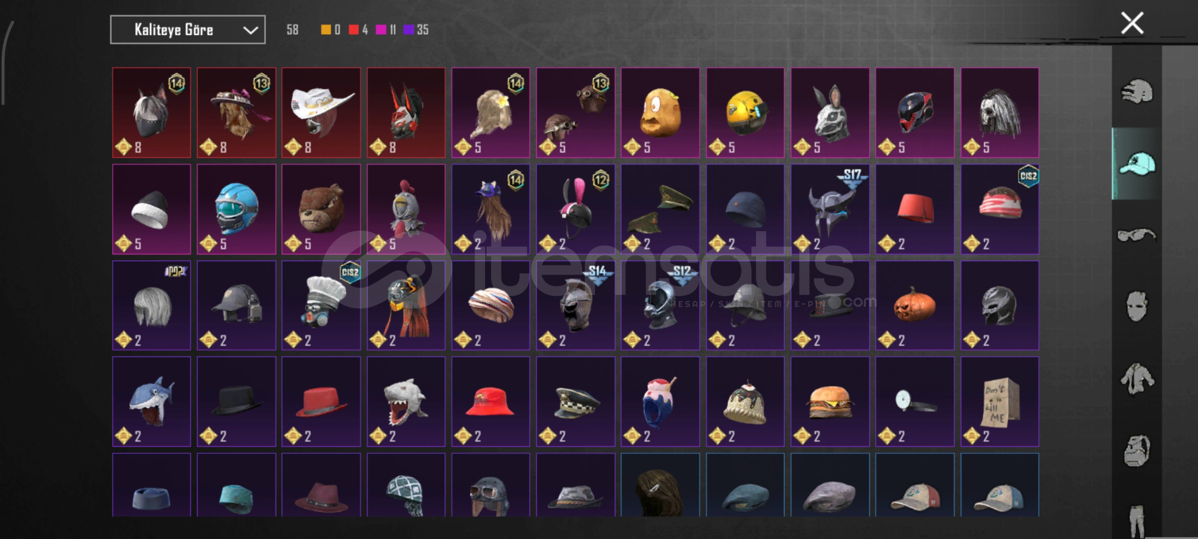
Task: Select the orange quality color filter
Action: pos(330,30)
